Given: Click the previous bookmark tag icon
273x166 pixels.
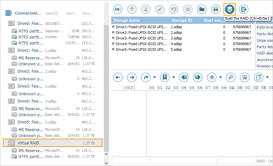Looking at the screenshot, I should (x=183, y=77).
